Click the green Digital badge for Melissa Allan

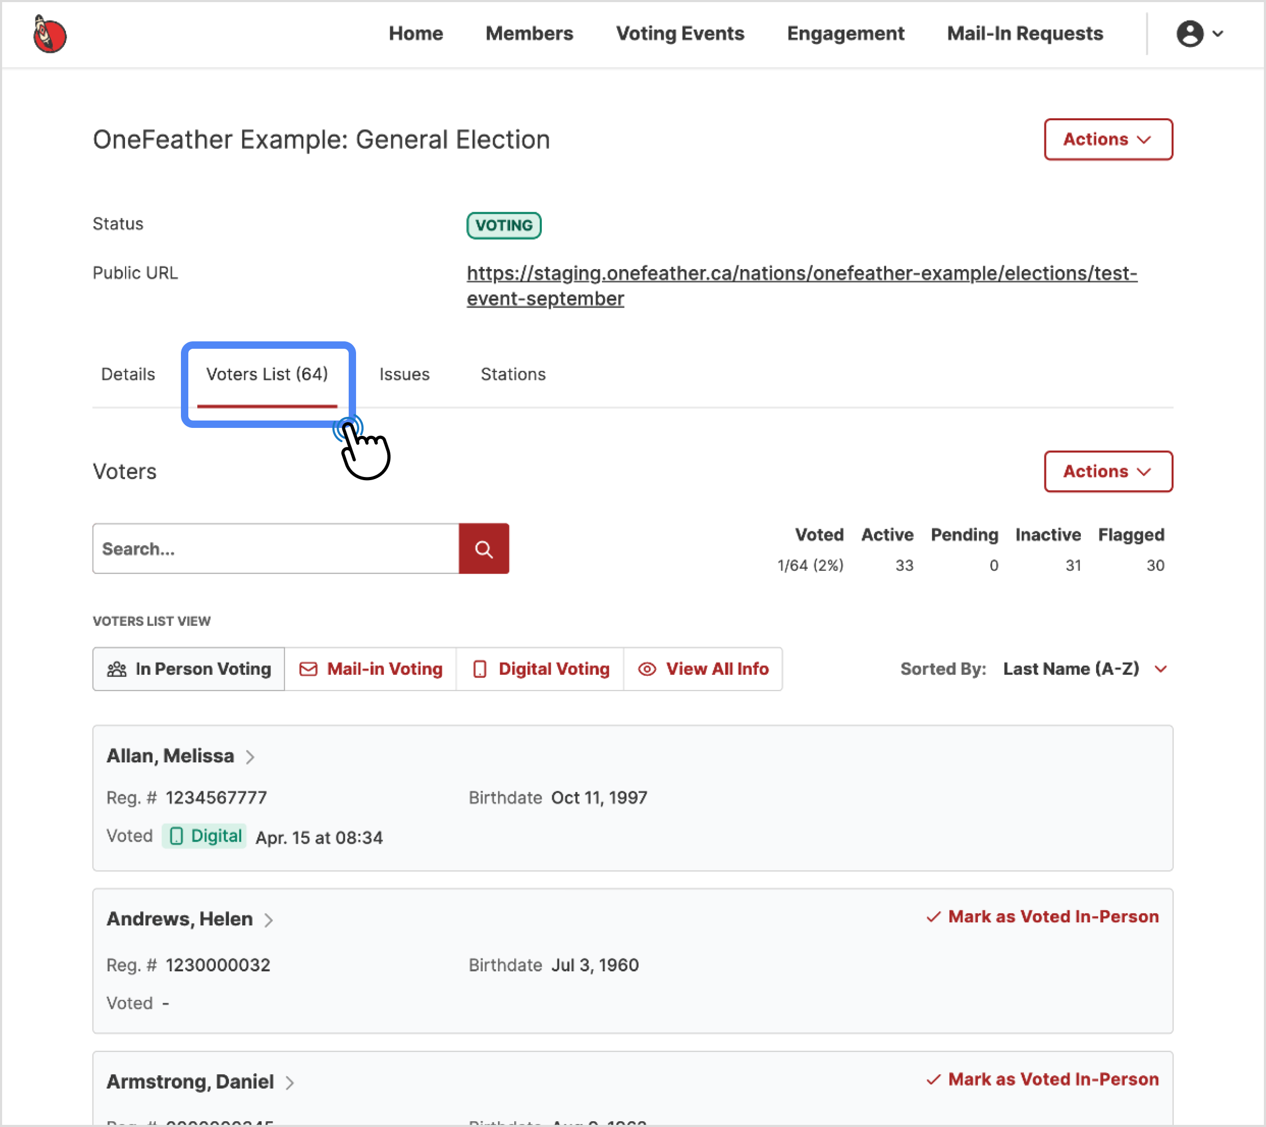click(x=204, y=836)
